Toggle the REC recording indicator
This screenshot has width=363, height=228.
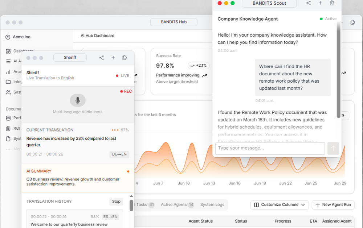(126, 91)
